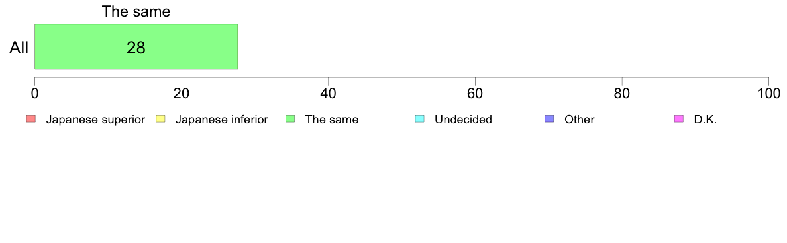Click the 20 axis tick label

point(182,94)
